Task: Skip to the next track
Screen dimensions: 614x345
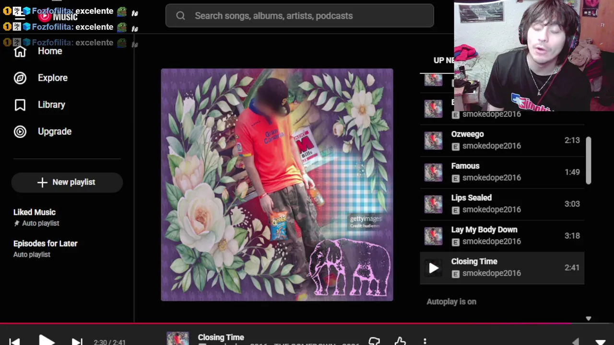Action: [77, 342]
